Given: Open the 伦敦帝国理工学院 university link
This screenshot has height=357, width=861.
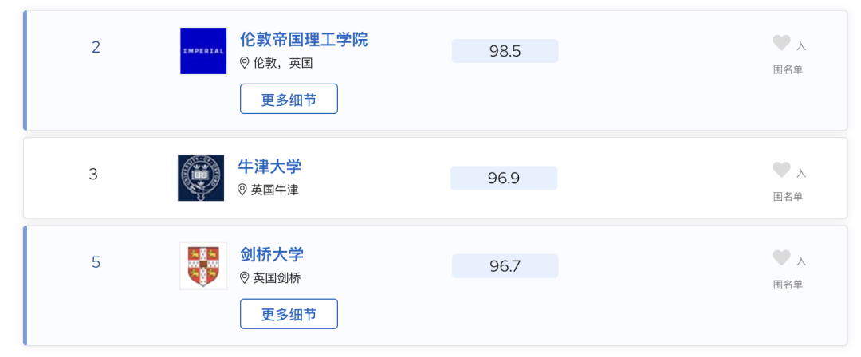Looking at the screenshot, I should point(304,40).
